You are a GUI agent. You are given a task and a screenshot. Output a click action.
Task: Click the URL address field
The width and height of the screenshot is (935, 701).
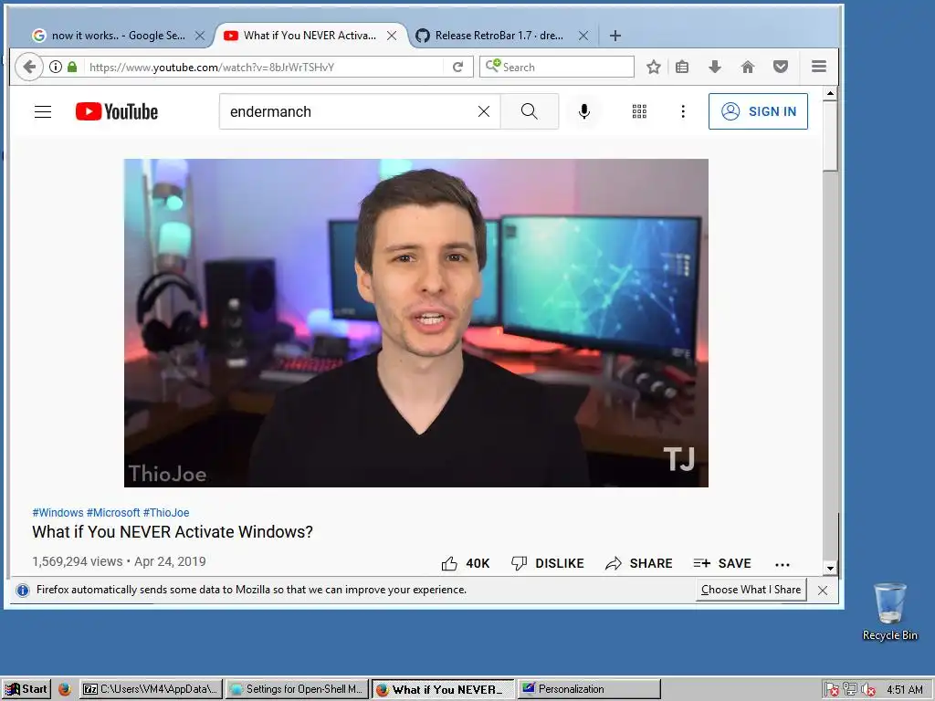tap(266, 67)
